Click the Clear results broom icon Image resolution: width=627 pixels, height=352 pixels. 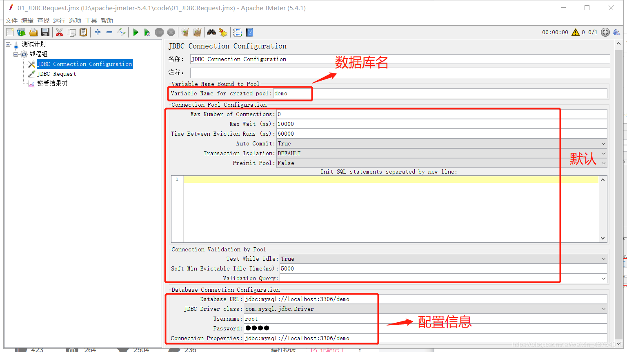(x=185, y=32)
